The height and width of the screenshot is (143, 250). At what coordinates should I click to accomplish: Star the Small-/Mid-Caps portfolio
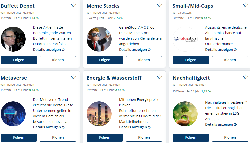pos(246,5)
